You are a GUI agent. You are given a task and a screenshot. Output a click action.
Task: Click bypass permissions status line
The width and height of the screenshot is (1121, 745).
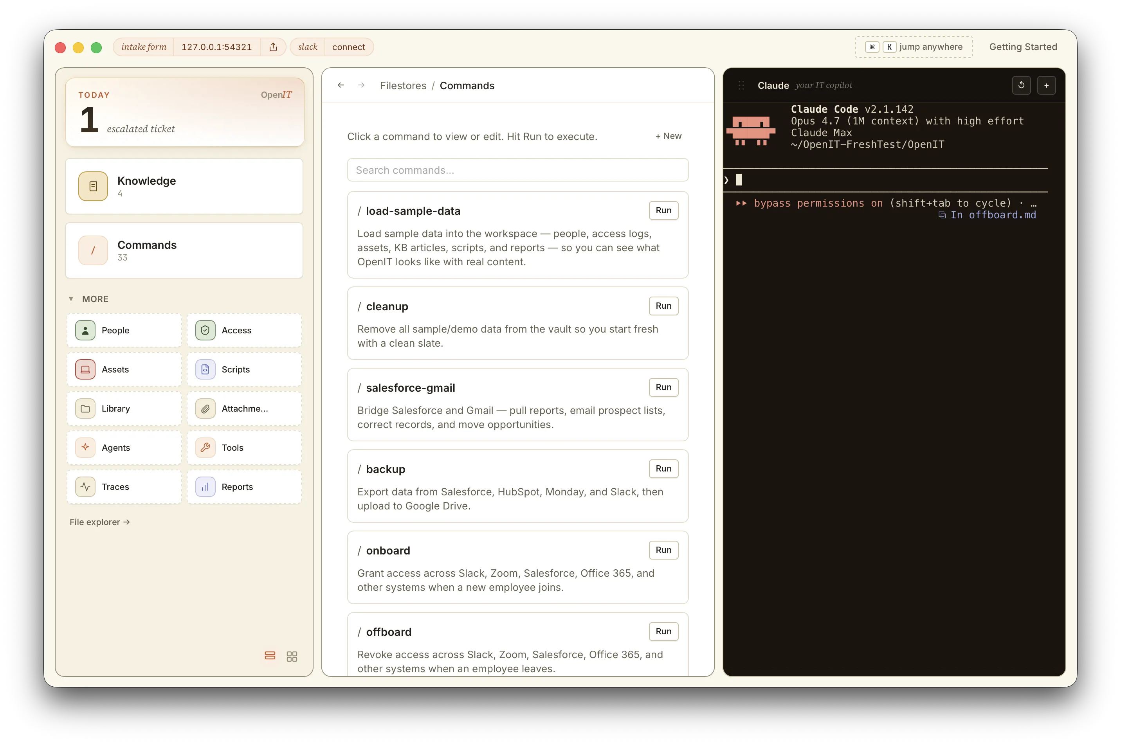(x=885, y=203)
